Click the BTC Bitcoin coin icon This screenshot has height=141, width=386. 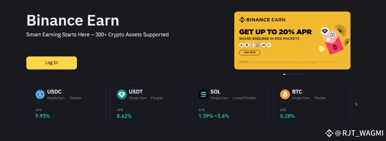pos(285,94)
